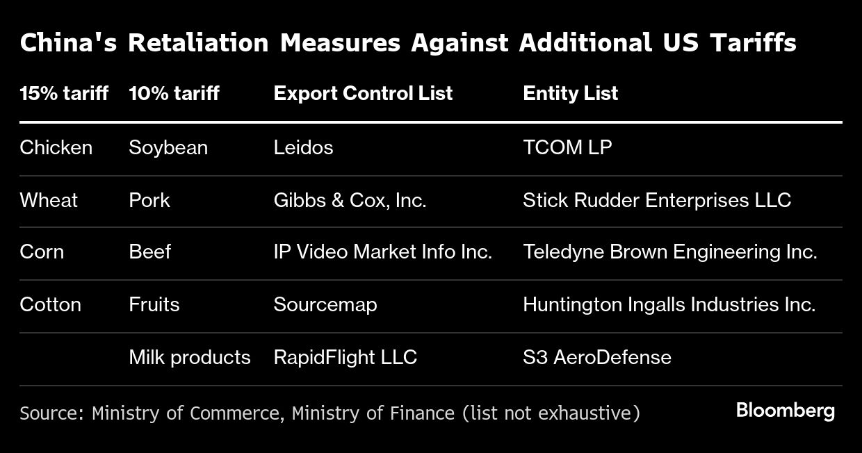Click the source note at the bottom
Viewport: 862px width, 453px height.
pyautogui.click(x=330, y=413)
